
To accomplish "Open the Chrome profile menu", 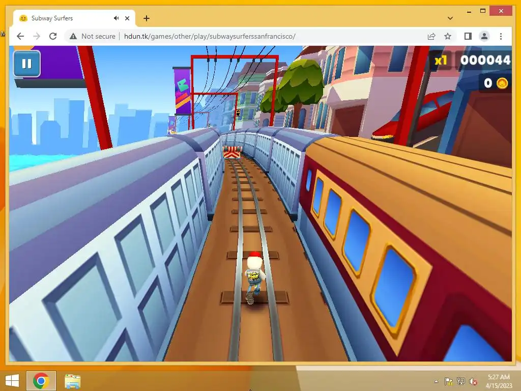I will [484, 36].
